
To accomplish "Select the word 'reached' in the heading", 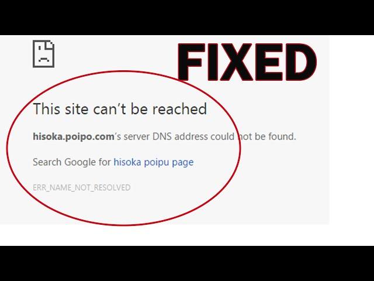I will tap(179, 109).
